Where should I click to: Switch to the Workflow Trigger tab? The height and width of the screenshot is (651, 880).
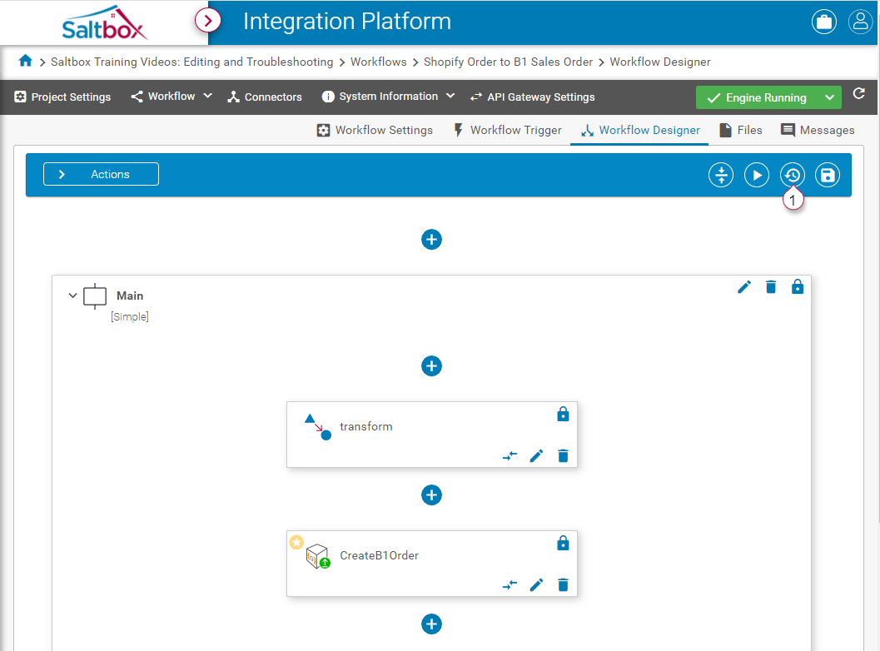coord(507,130)
